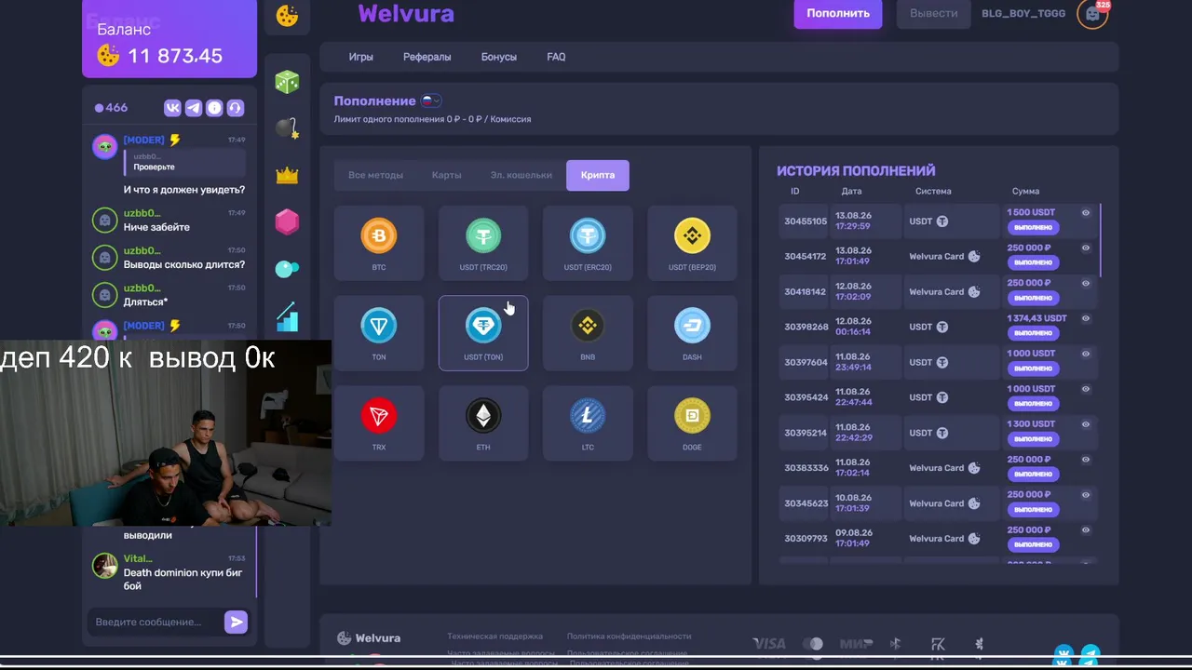Open the dice game from sidebar
This screenshot has width=1192, height=670.
tap(287, 82)
